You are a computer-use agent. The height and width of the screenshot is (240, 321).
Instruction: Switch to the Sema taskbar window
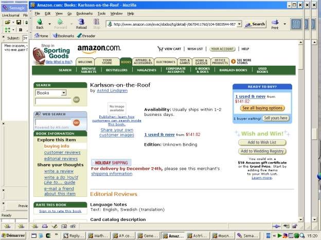click(x=247, y=236)
